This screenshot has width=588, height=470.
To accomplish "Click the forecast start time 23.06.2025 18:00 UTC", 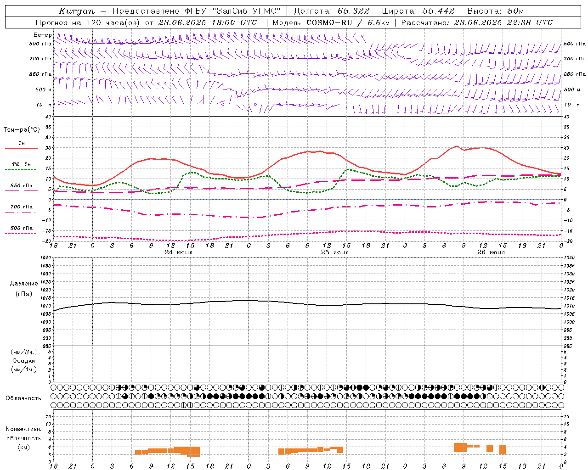I will pos(208,22).
